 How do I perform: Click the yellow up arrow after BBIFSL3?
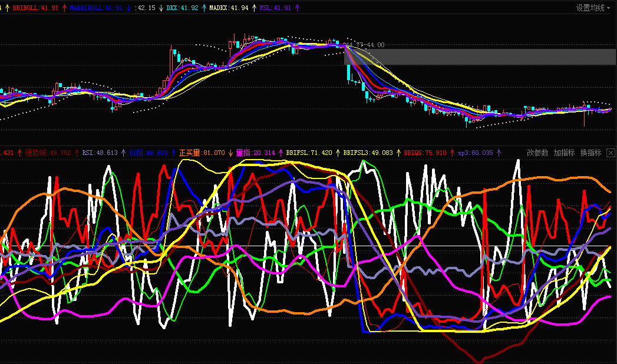398,153
